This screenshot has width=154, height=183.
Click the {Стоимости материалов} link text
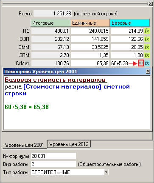(62, 87)
